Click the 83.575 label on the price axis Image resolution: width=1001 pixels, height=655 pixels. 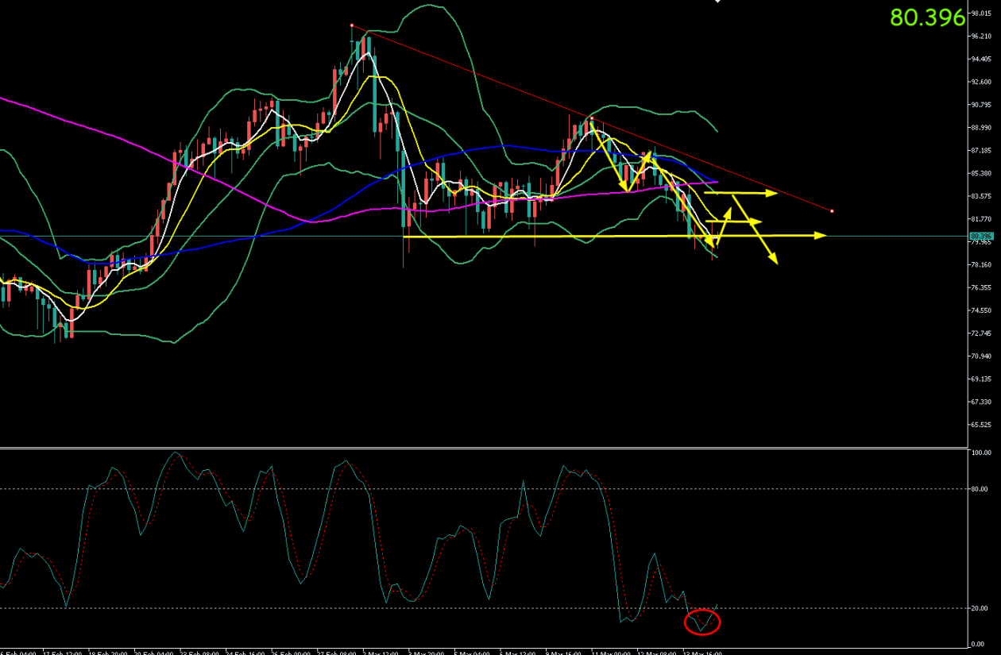(x=980, y=196)
